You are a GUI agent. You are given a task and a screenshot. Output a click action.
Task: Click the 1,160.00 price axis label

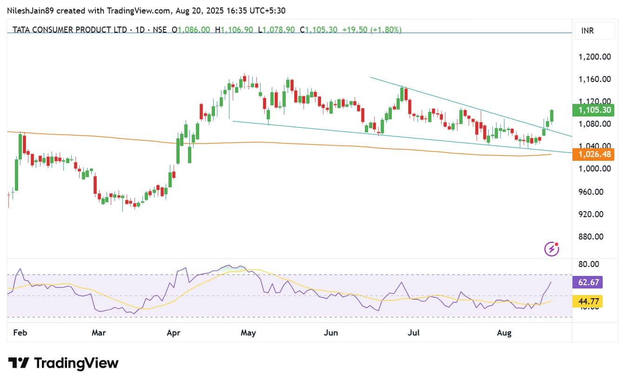(594, 79)
